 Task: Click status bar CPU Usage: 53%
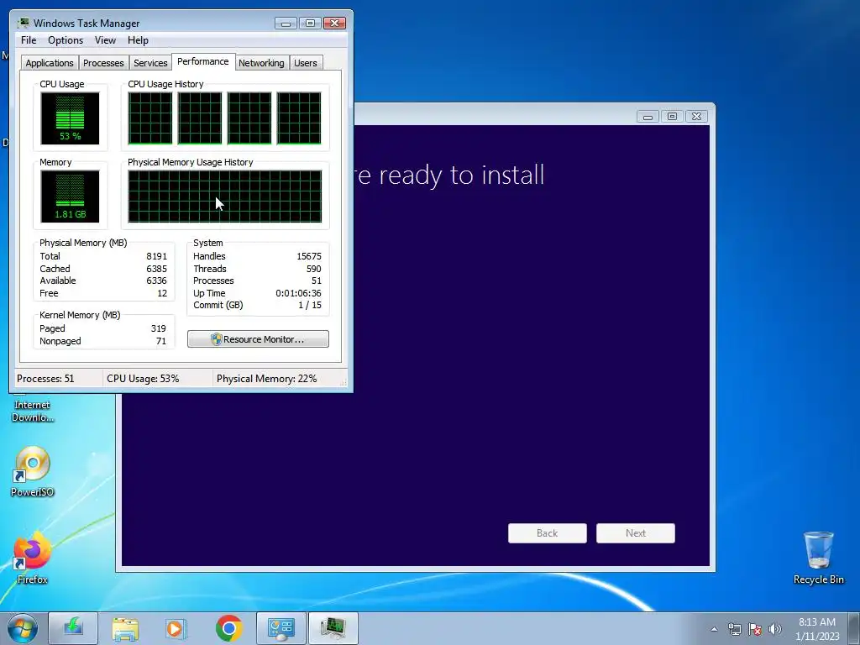point(143,379)
